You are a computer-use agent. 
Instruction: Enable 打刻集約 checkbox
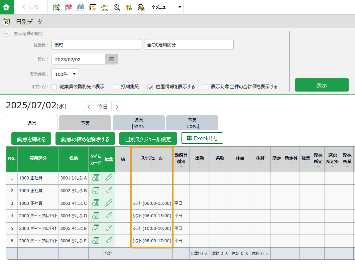(115, 87)
